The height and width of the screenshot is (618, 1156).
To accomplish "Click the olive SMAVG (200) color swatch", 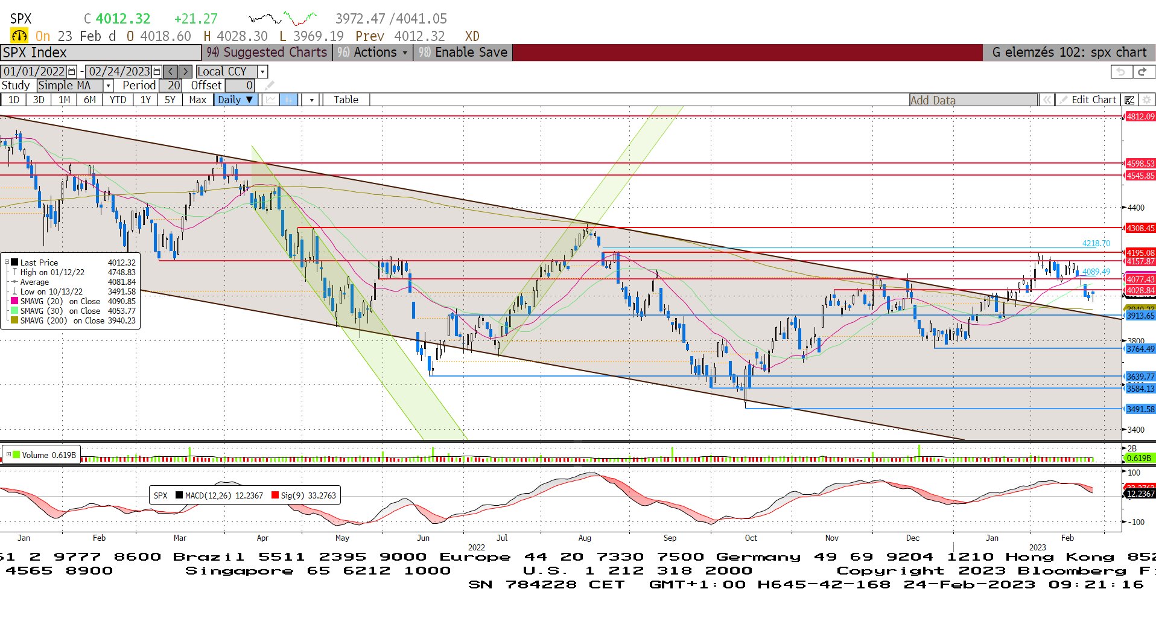I will [x=14, y=320].
